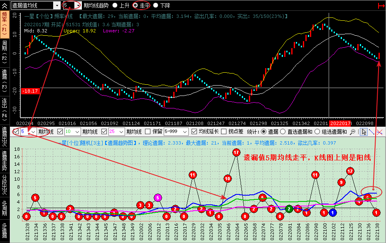Select the arrow pointer tool
Screen dimensions: 386x243
pyautogui.click(x=364, y=132)
